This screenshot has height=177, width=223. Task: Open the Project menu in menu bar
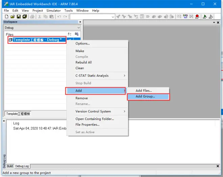point(38,11)
